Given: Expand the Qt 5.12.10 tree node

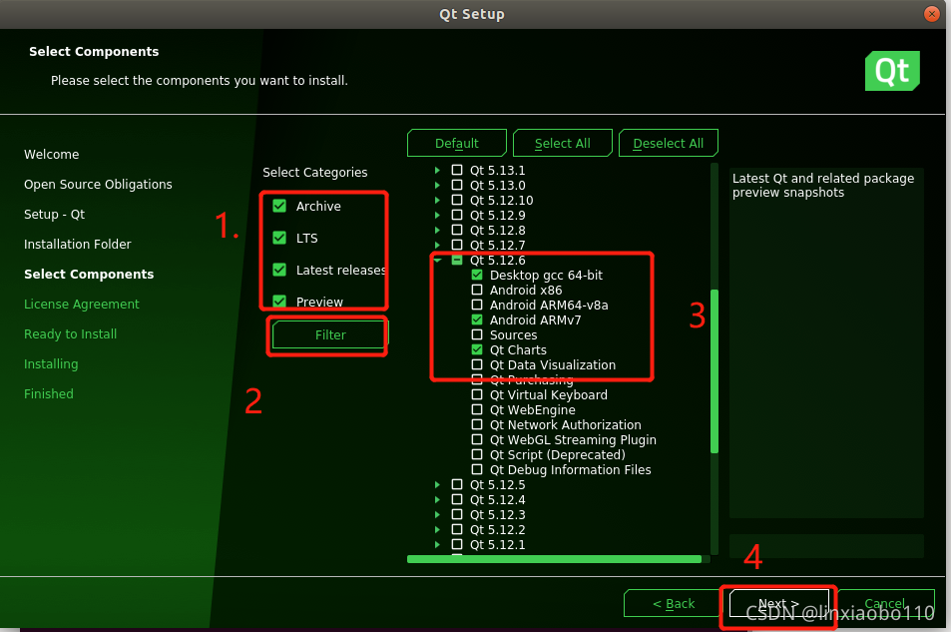Looking at the screenshot, I should (x=437, y=200).
